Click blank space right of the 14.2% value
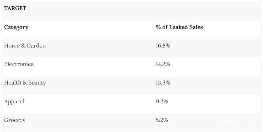Screen dimensions: 263x132 [215, 64]
